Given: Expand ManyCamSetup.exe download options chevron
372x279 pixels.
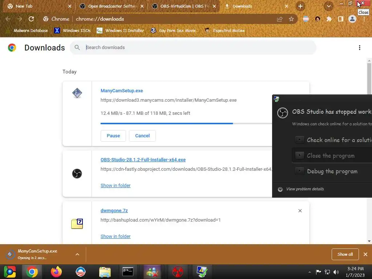Looking at the screenshot, I should [x=77, y=254].
